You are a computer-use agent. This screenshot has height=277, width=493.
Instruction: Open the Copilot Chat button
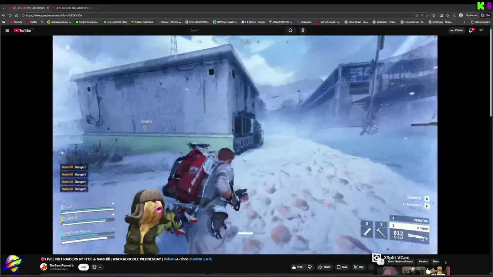tap(485, 15)
